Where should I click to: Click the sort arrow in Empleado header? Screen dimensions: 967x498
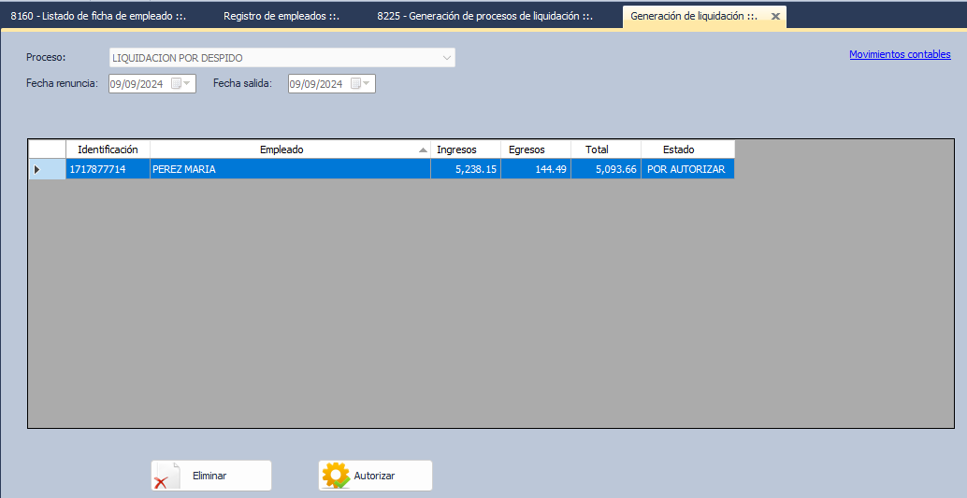(423, 150)
